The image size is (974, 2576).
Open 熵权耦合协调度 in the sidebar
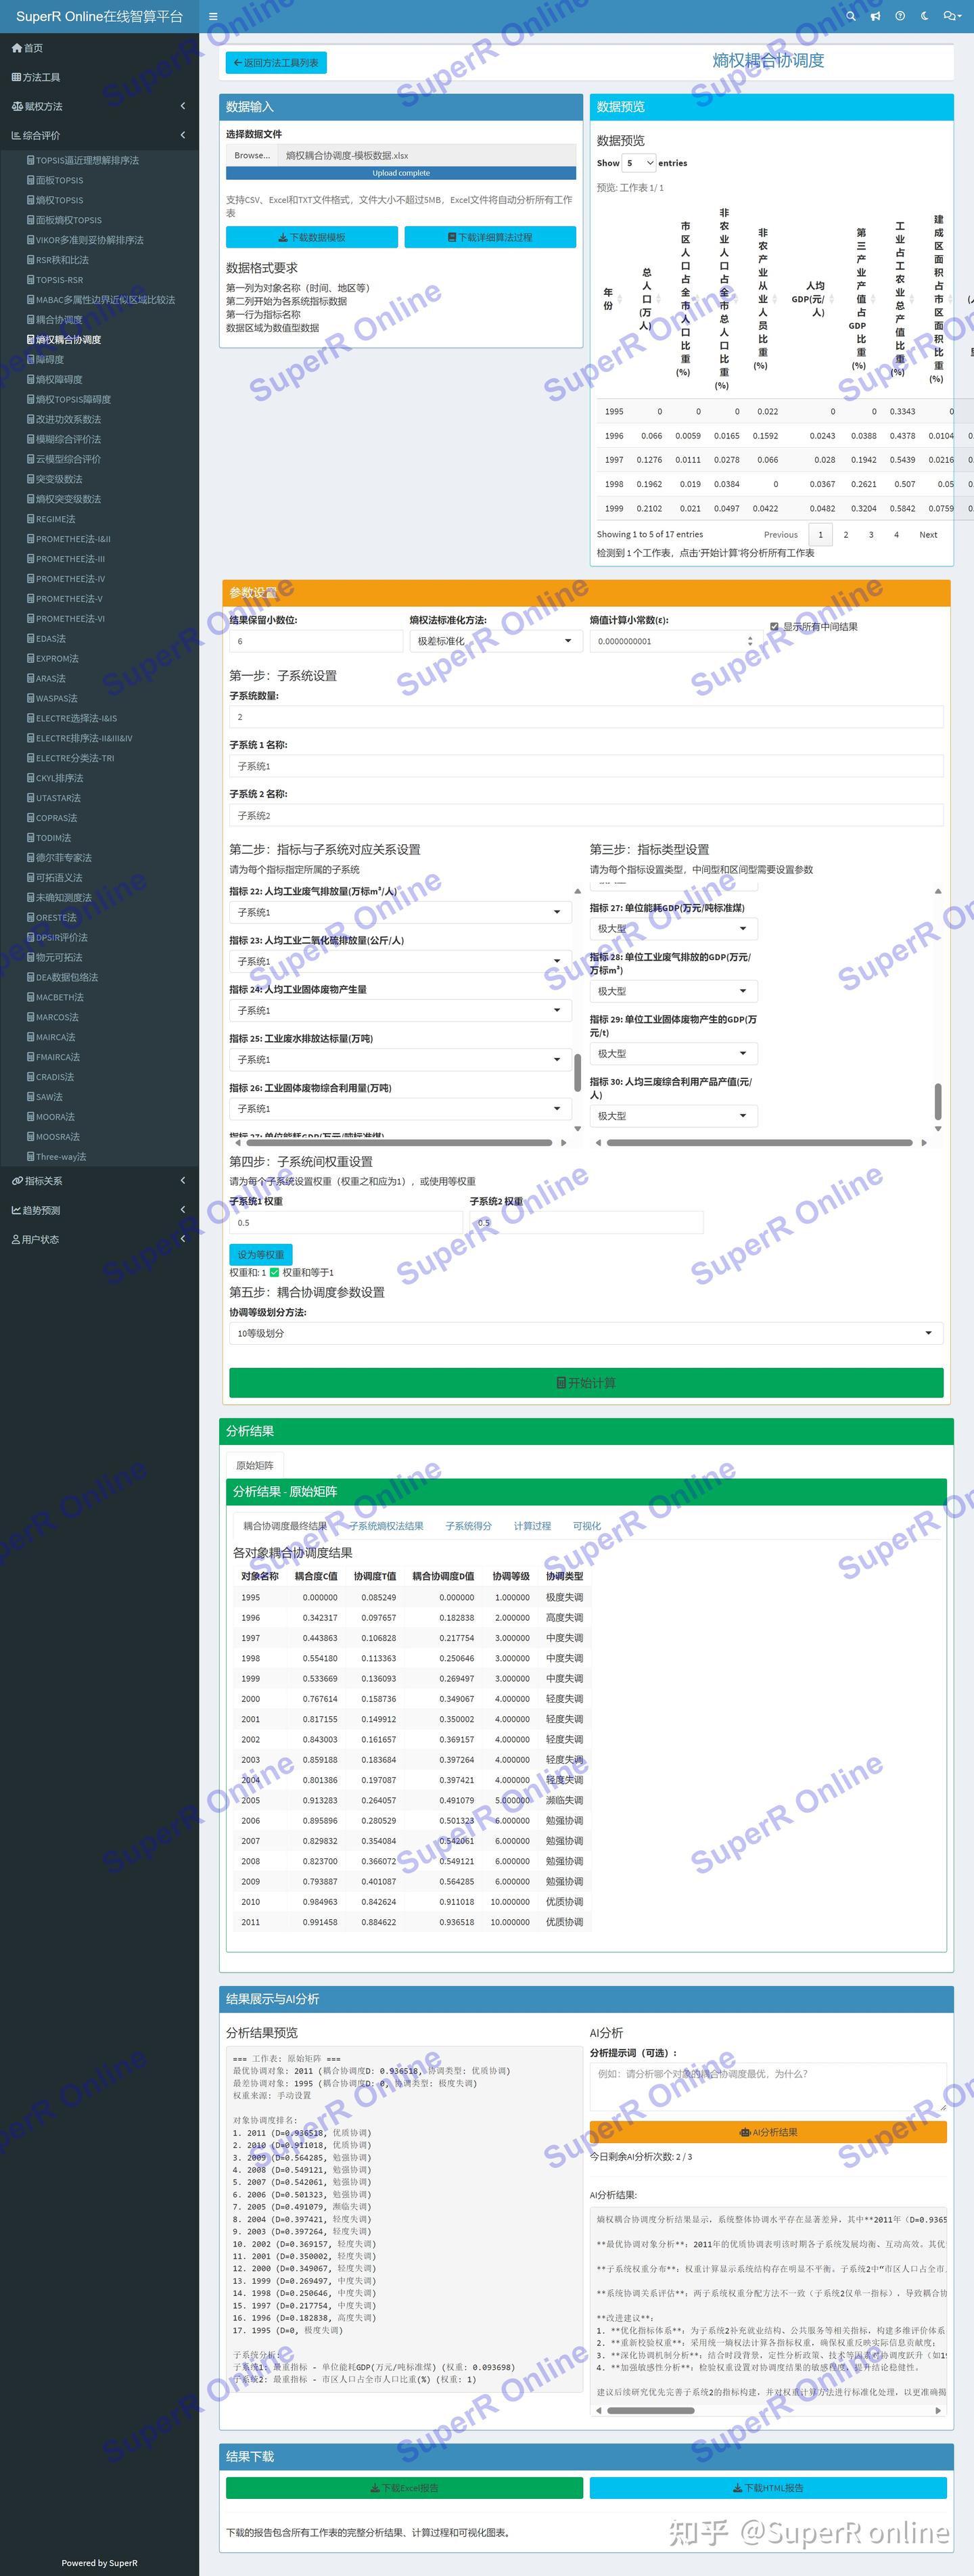[68, 340]
